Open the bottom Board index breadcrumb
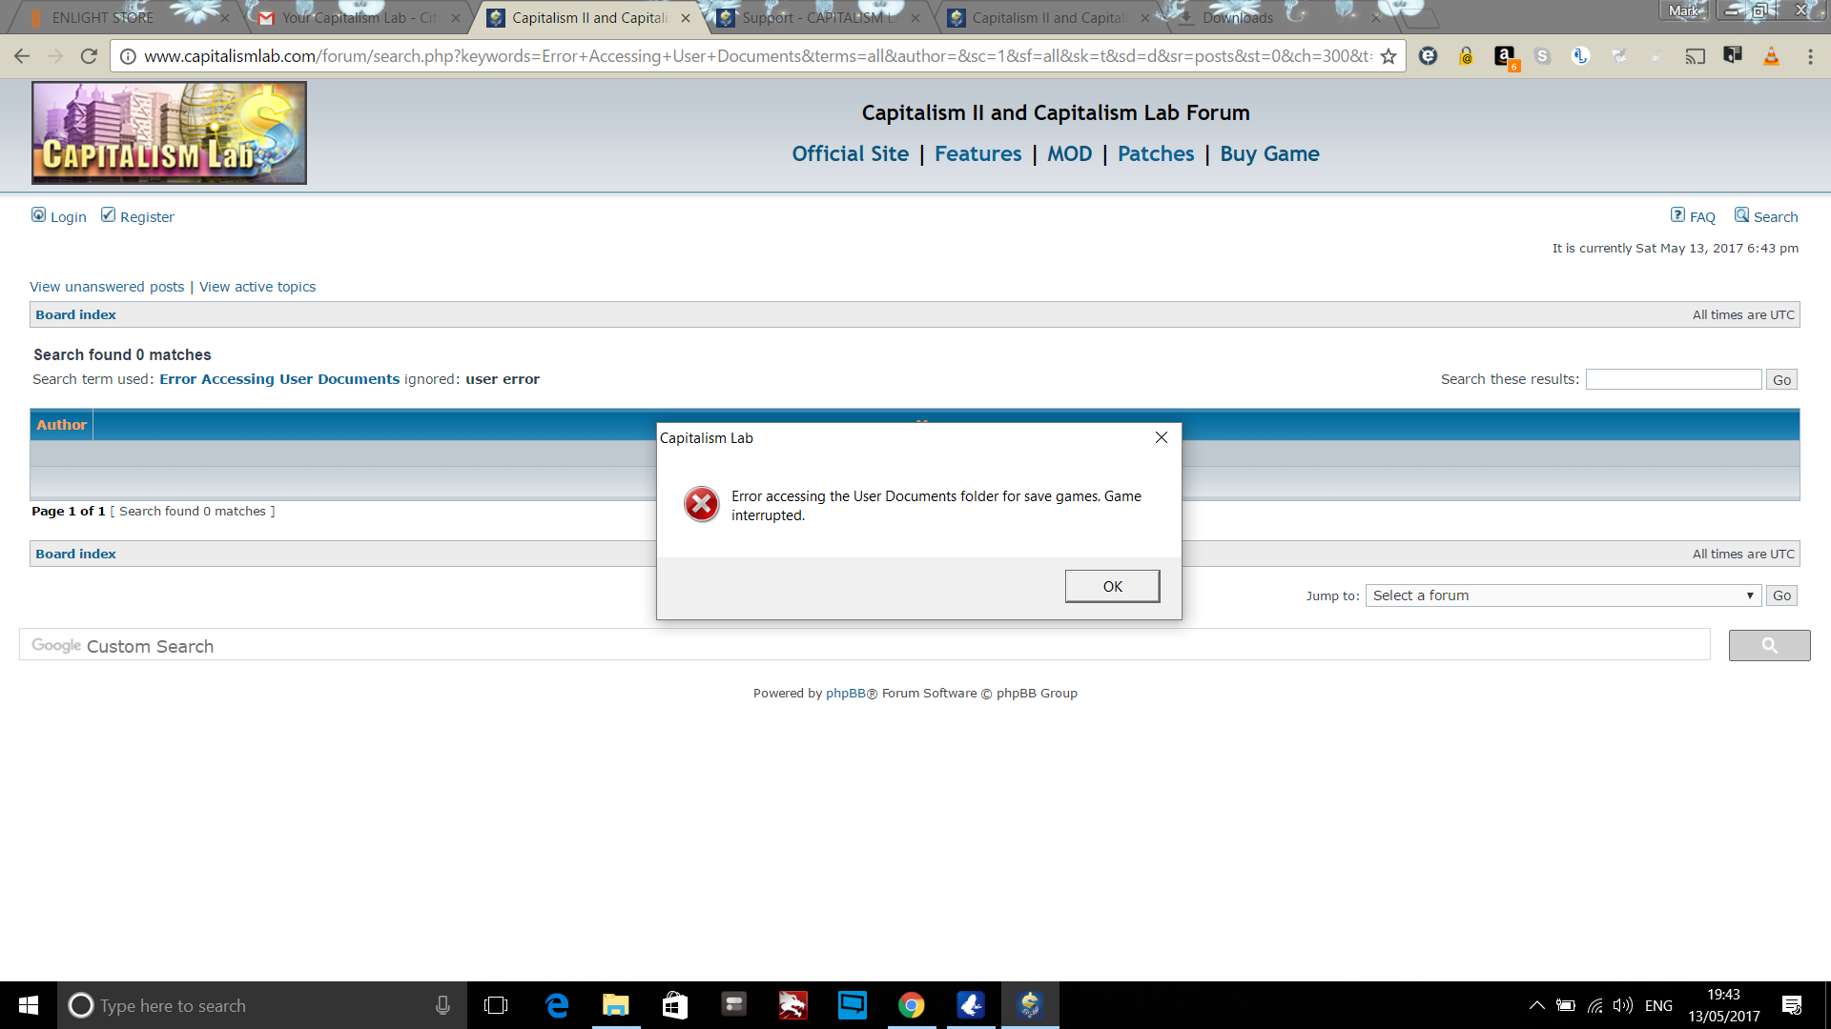The image size is (1831, 1029). pyautogui.click(x=75, y=554)
